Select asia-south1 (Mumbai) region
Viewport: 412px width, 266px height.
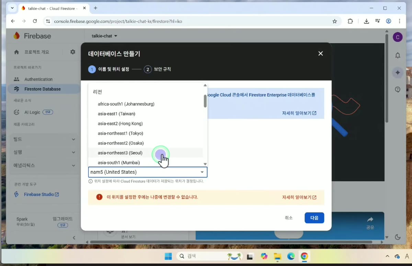[146, 163]
